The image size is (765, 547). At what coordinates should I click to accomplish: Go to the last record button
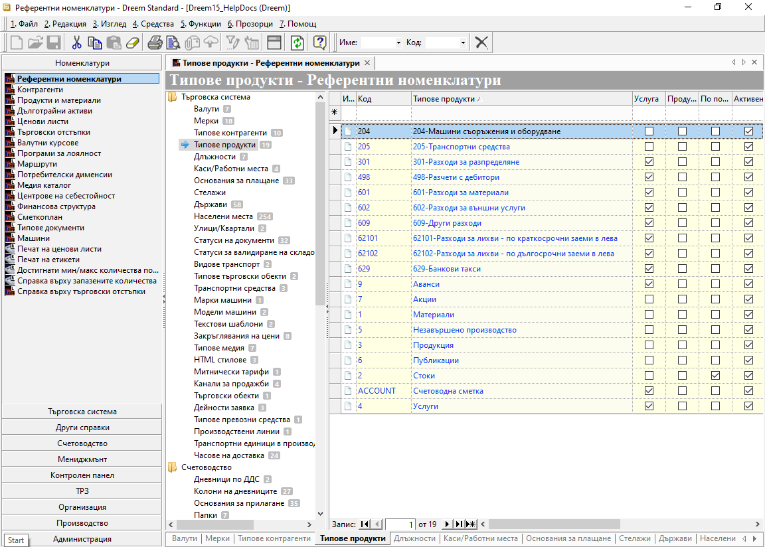(x=459, y=524)
